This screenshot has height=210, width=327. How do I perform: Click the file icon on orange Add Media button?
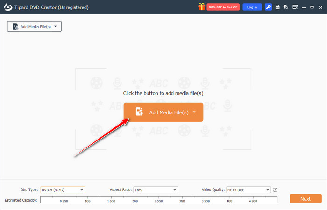click(139, 112)
